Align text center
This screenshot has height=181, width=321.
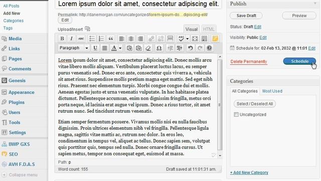tap(131, 38)
